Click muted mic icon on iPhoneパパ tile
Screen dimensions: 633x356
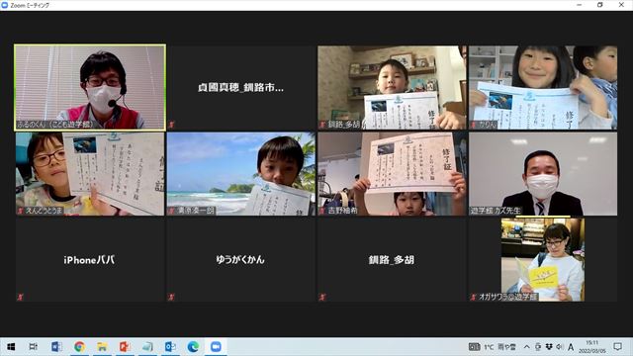coord(20,297)
